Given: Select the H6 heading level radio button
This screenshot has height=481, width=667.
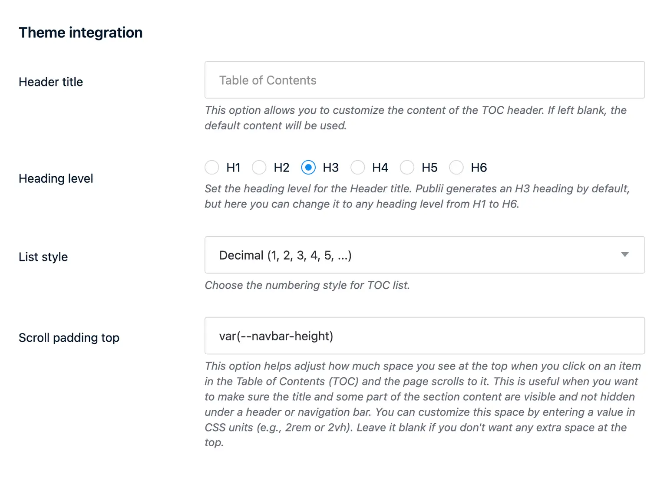Looking at the screenshot, I should coord(456,167).
